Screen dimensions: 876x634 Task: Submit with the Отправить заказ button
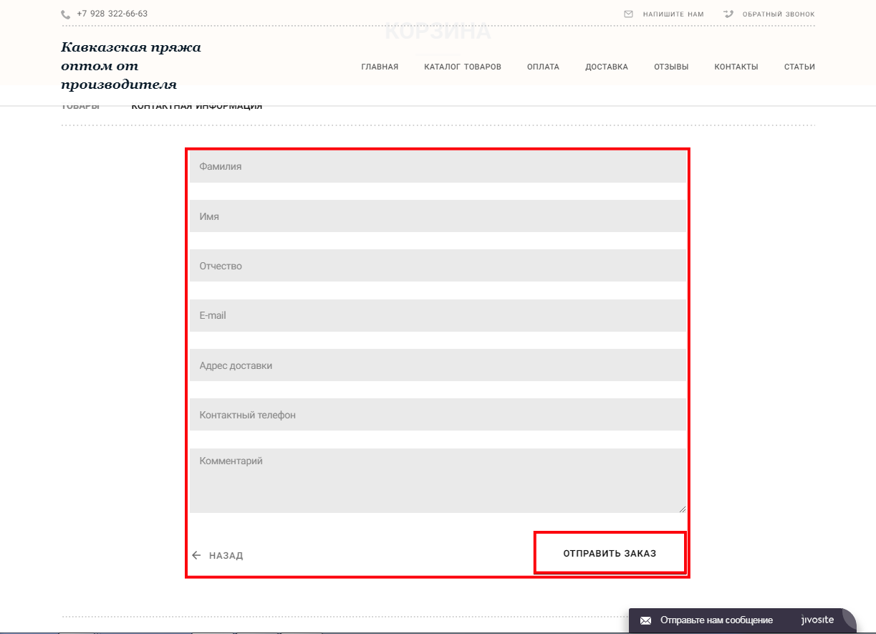tap(610, 553)
